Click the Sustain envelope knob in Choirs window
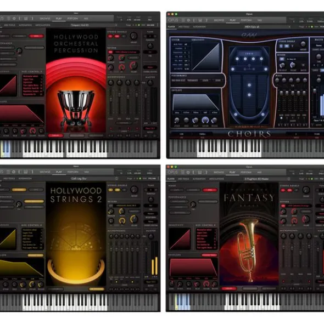Viewport: 324px width, 324px height. 205,120
